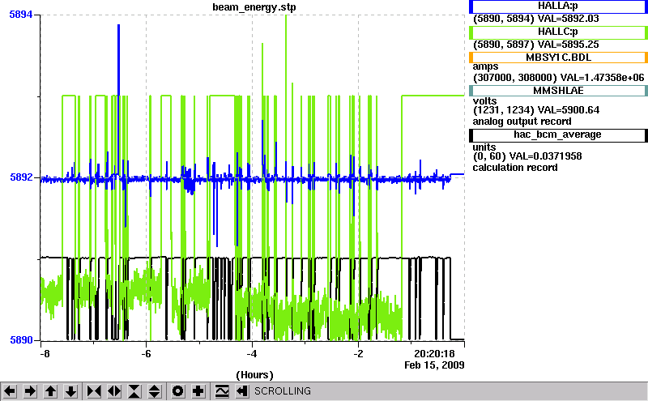Click the -4 hour x-axis tick label
This screenshot has height=401, width=648.
252,354
